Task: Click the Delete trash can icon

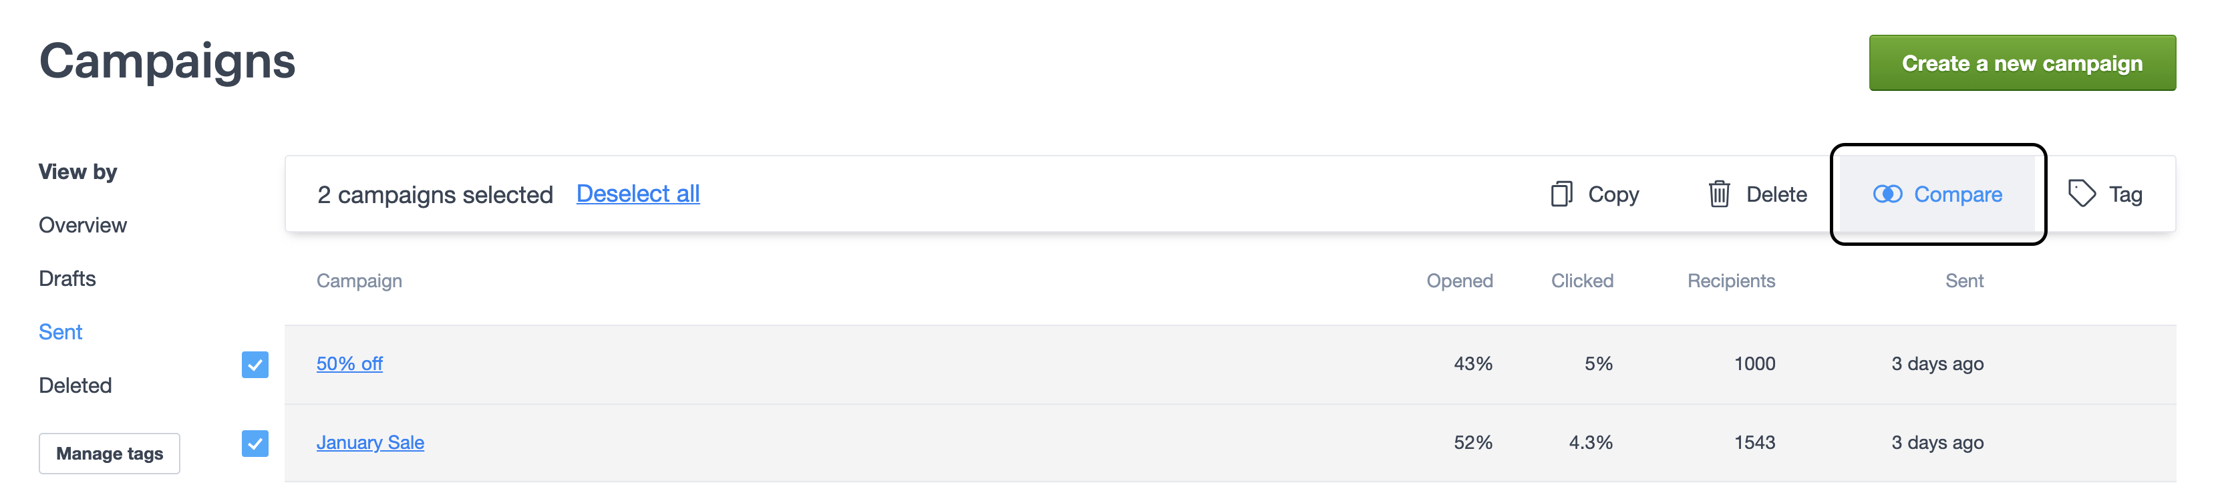Action: 1719,194
